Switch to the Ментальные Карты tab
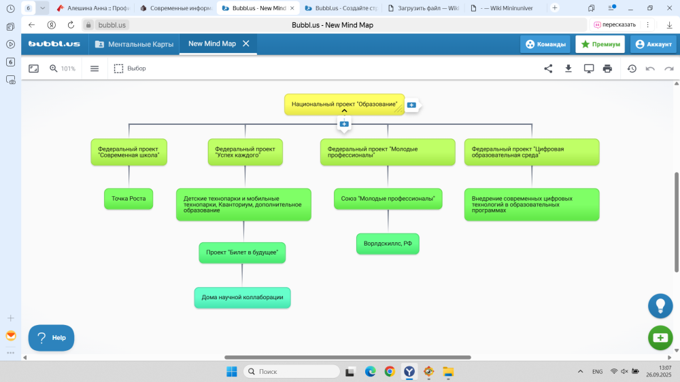 click(134, 44)
